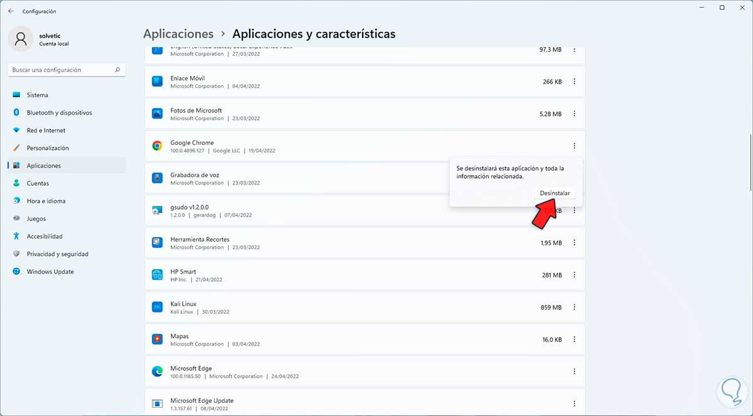This screenshot has height=416, width=753.
Task: Click Google Chrome app icon
Action: tap(158, 146)
